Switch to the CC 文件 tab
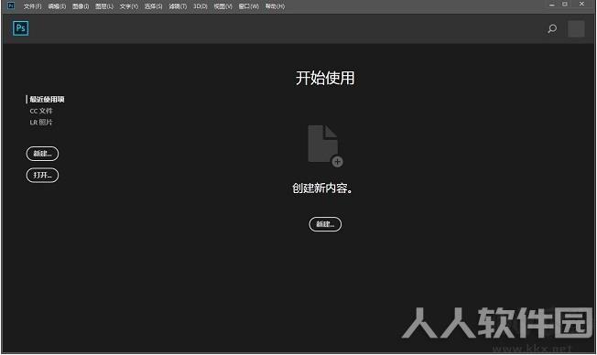 [x=41, y=111]
